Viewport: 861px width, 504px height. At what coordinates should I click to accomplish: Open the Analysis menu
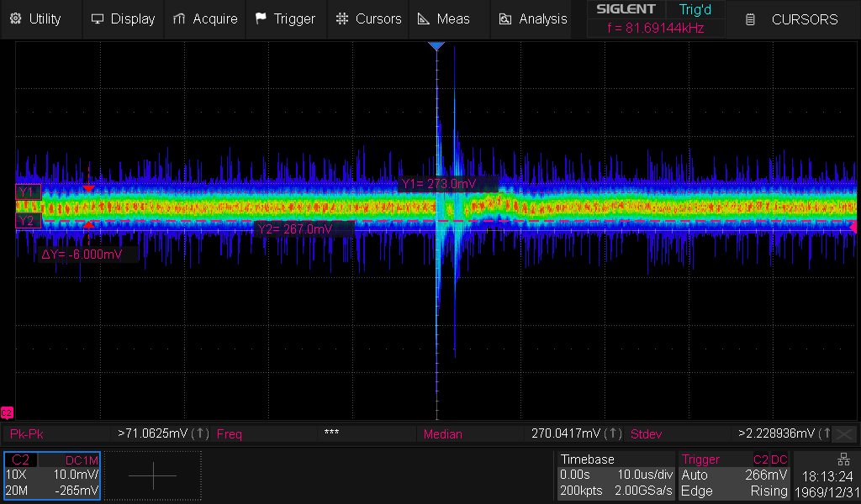pos(533,18)
